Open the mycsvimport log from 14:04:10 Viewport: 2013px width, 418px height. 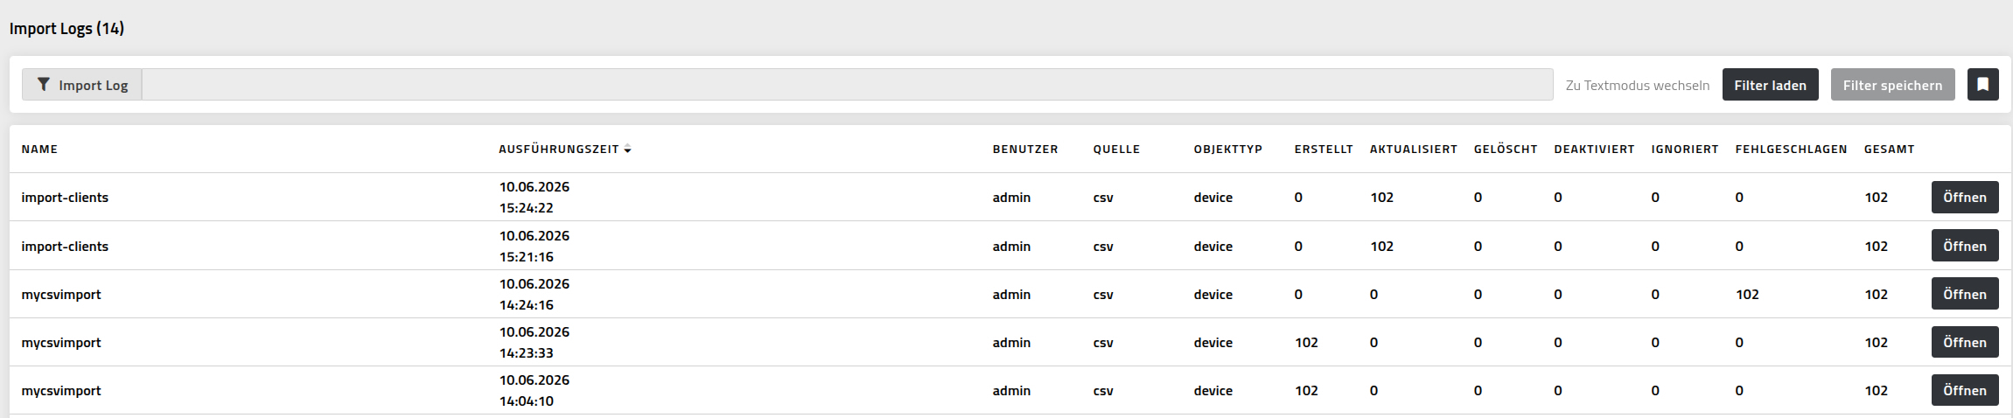click(1964, 391)
